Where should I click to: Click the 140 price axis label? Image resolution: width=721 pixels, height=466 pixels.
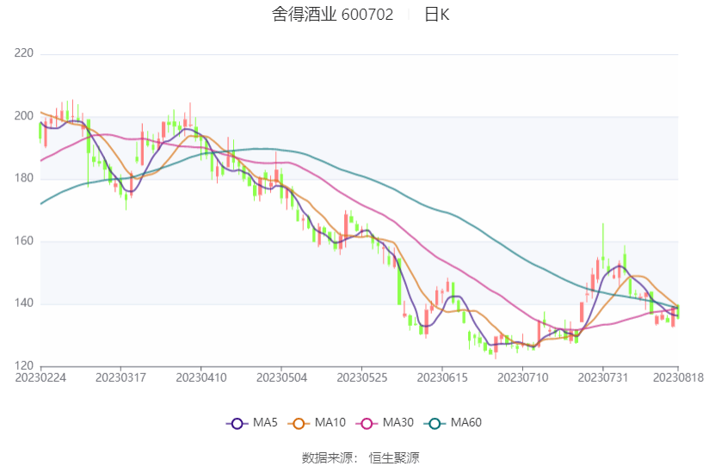[24, 304]
